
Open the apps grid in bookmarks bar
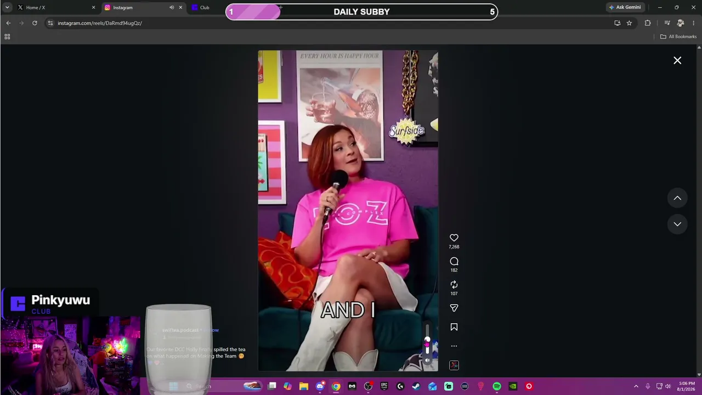click(7, 37)
